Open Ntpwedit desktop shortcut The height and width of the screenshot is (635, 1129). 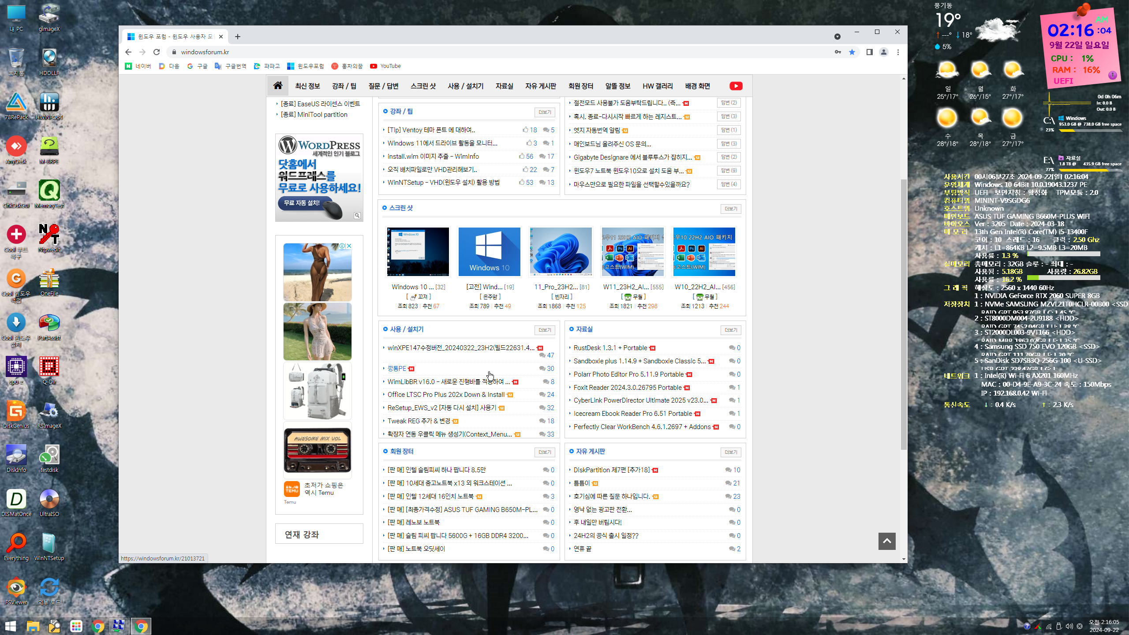click(x=49, y=238)
